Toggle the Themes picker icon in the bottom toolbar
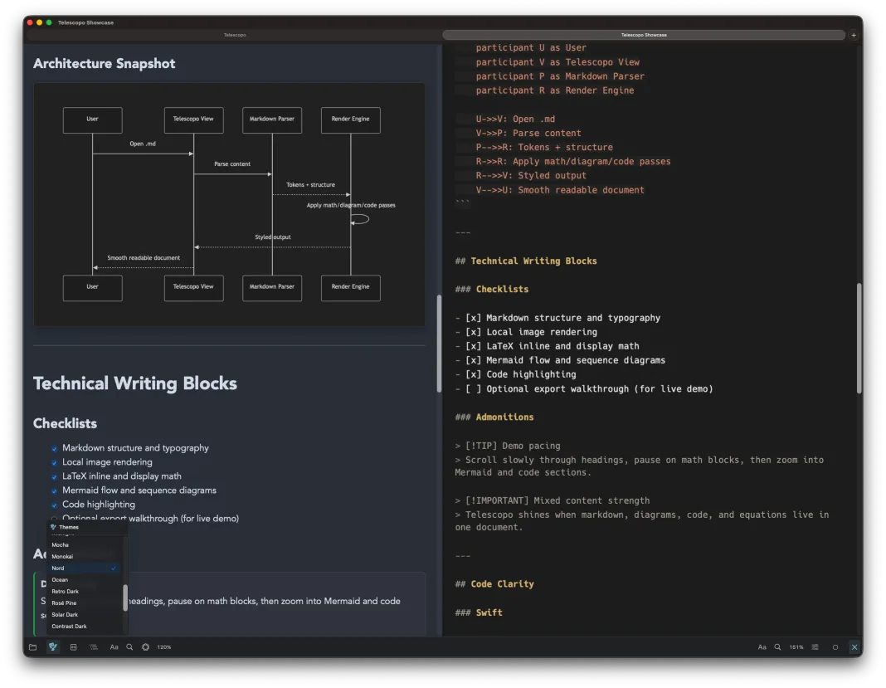Image resolution: width=886 pixels, height=688 pixels. [x=53, y=647]
